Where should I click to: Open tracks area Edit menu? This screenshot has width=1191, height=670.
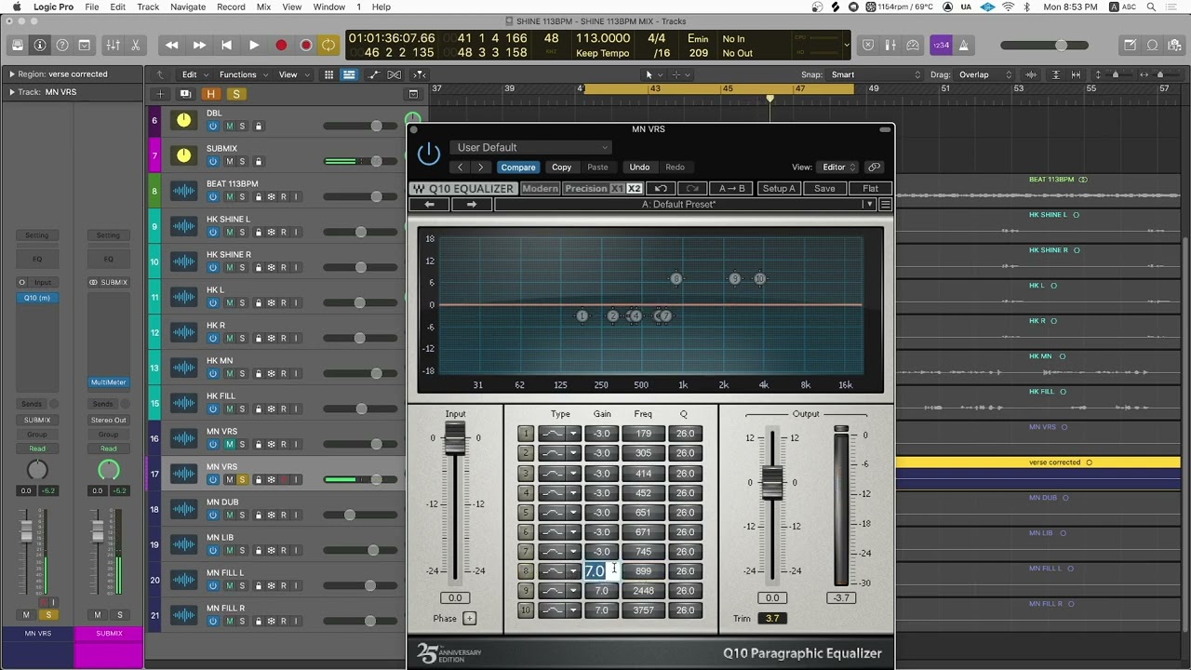[x=194, y=74]
